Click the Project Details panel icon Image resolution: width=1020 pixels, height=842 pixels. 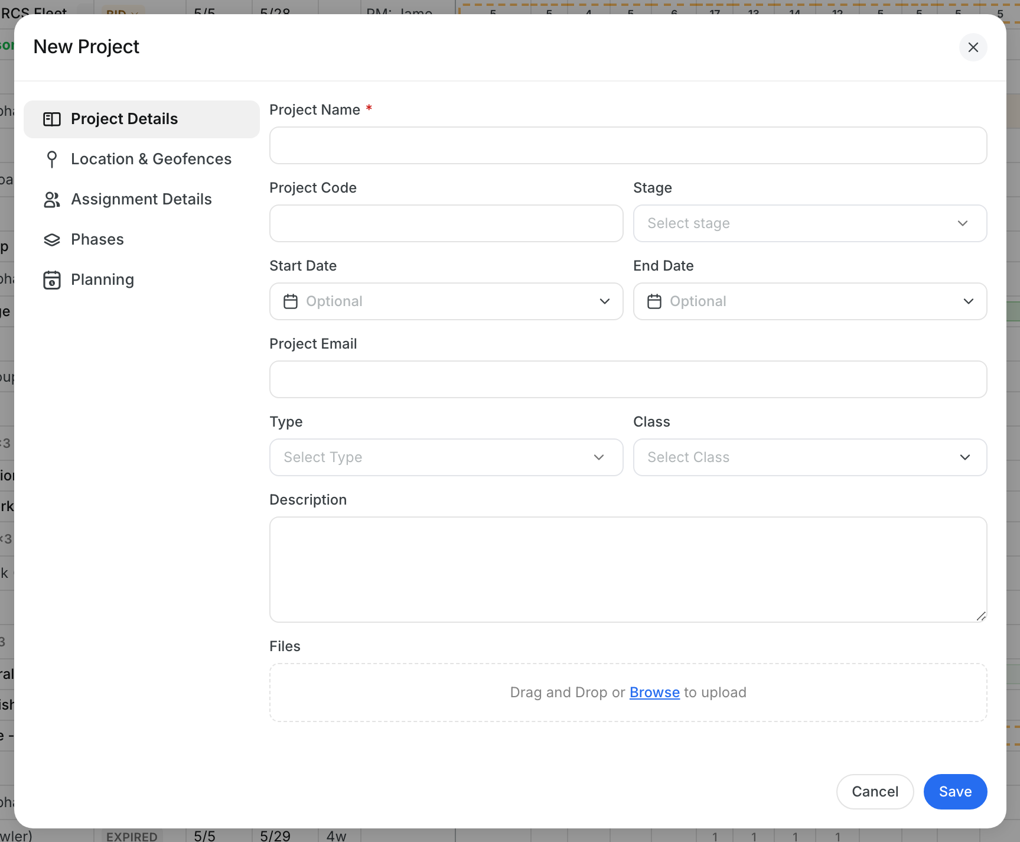[52, 119]
